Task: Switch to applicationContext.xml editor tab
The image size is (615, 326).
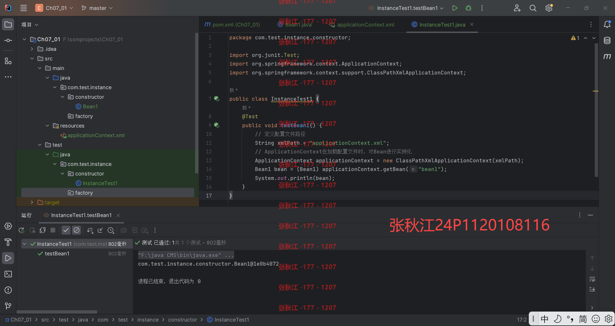Action: click(362, 25)
